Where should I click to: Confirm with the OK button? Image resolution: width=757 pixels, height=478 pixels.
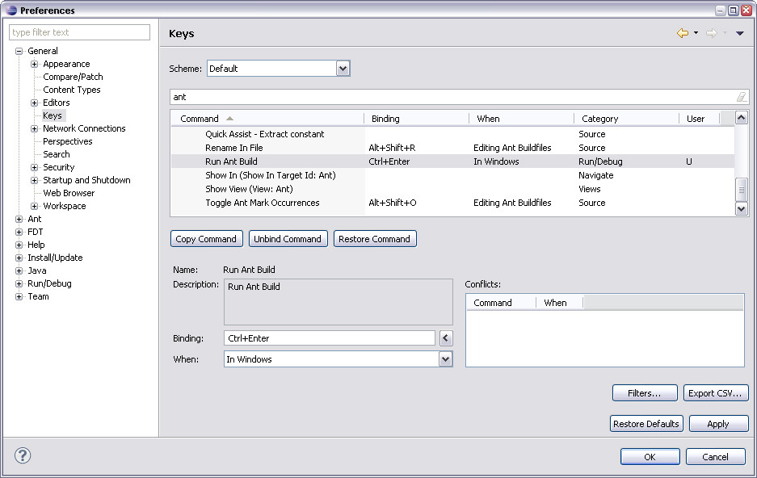pyautogui.click(x=650, y=457)
